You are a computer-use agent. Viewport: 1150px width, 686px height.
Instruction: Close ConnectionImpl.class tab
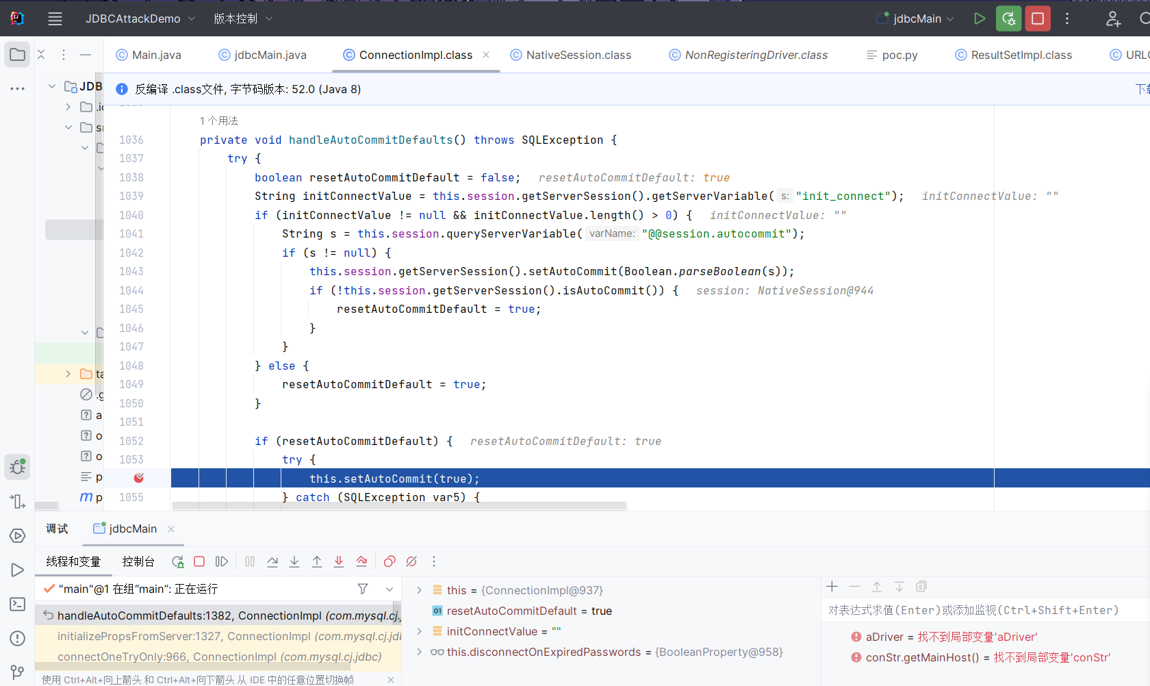486,55
